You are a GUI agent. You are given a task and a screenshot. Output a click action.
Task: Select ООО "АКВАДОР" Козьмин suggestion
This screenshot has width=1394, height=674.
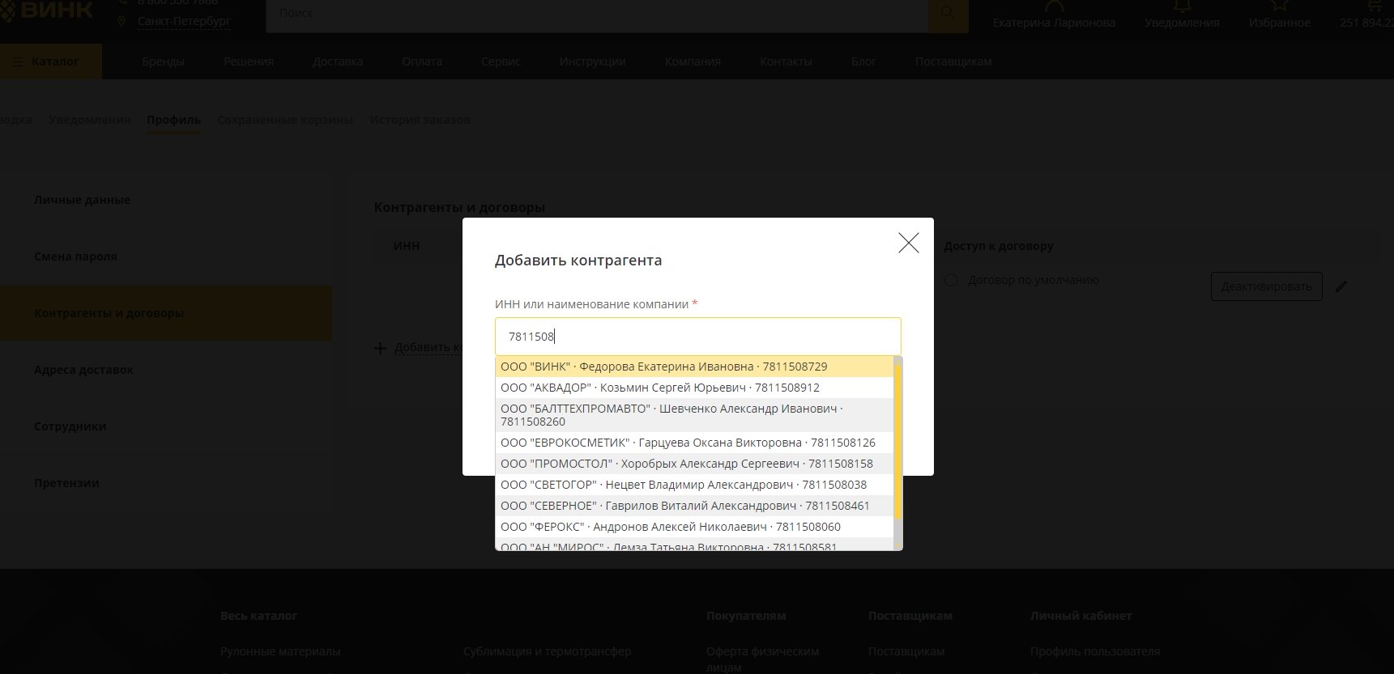(694, 388)
